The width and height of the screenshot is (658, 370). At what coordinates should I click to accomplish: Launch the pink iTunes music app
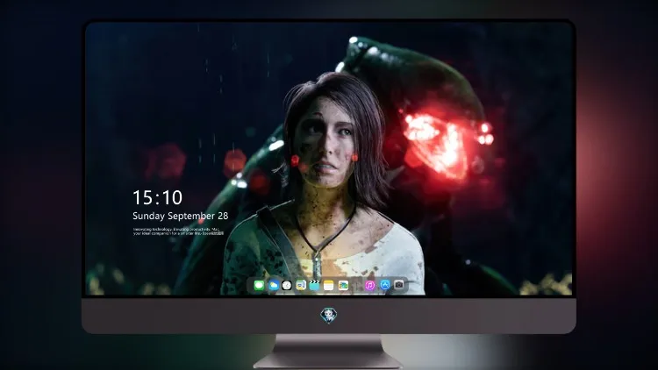click(369, 285)
